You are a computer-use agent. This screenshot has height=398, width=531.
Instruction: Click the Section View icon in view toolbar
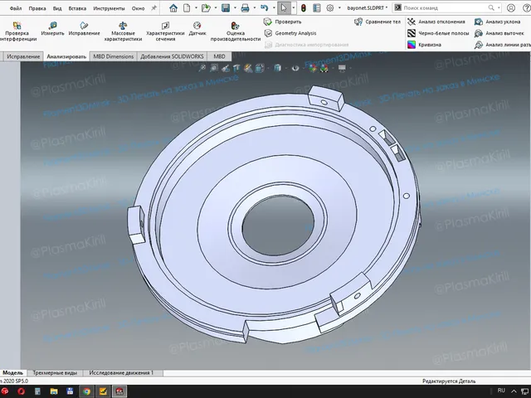[x=236, y=68]
